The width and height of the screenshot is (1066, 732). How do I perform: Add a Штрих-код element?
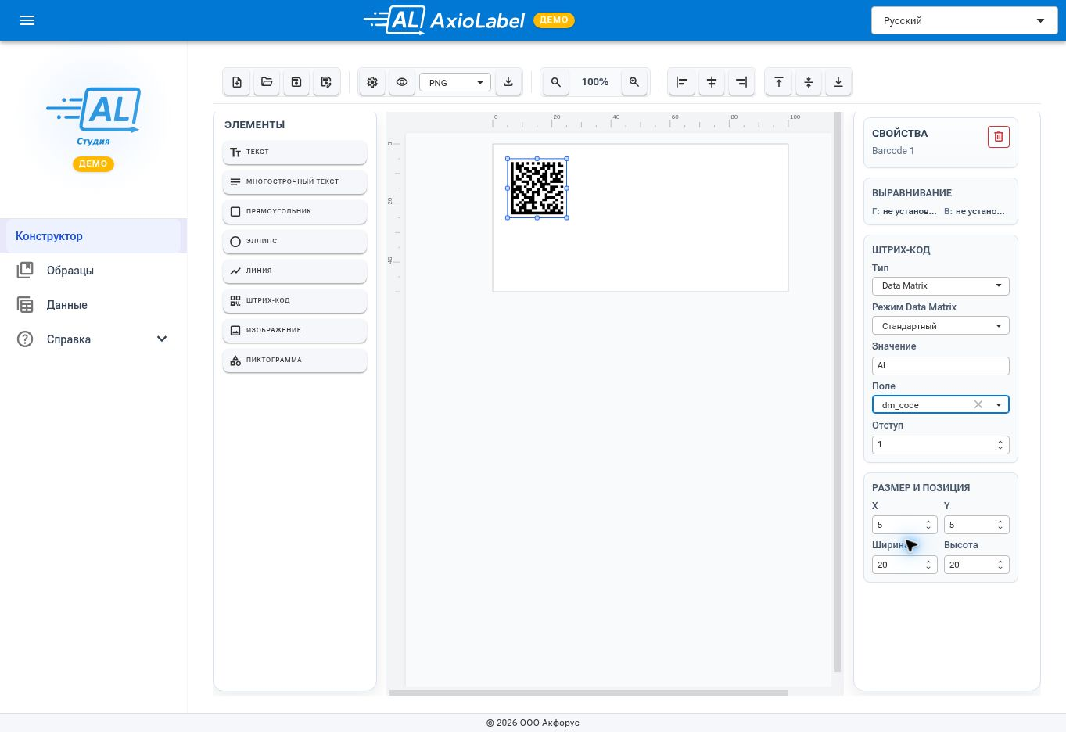pos(295,301)
